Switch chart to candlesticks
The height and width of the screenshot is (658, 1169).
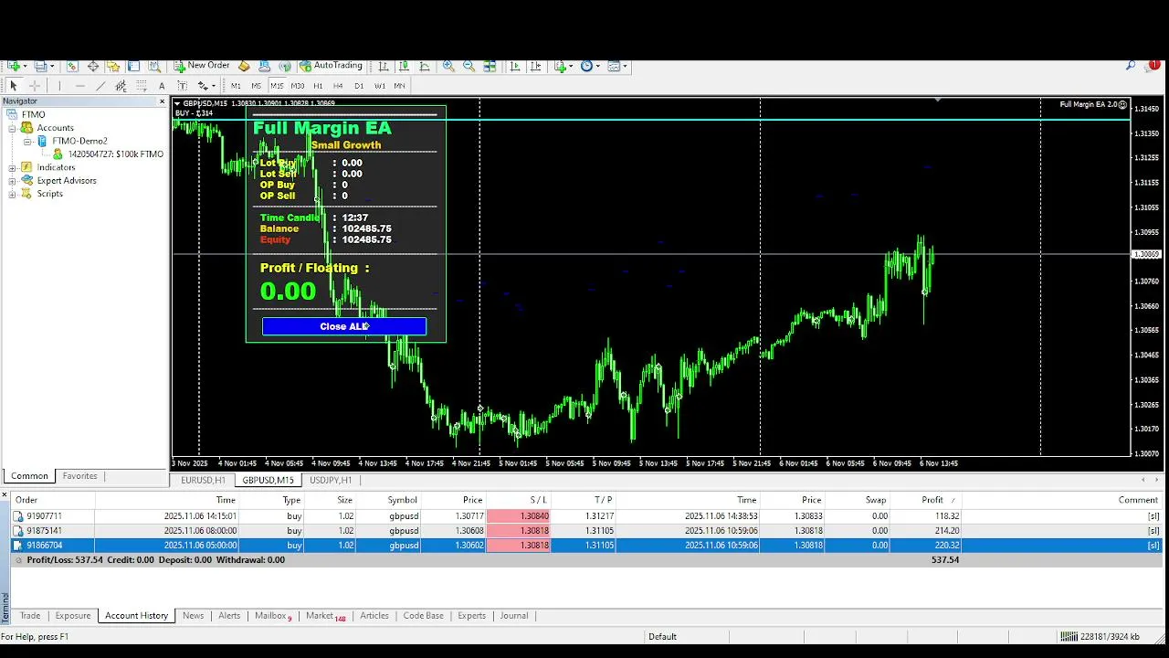point(404,66)
